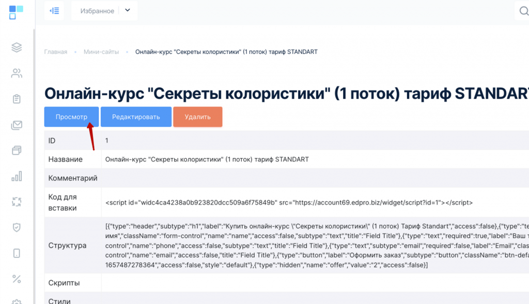Click the app logo in the sidebar
The width and height of the screenshot is (529, 304).
point(16,12)
